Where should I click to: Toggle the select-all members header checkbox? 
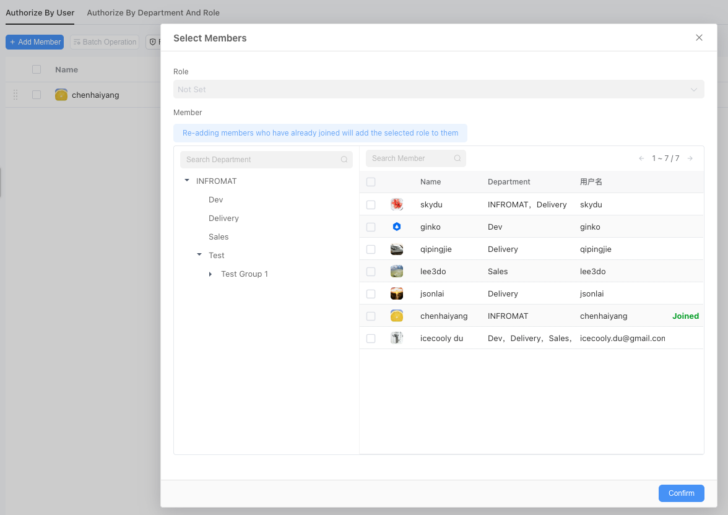pyautogui.click(x=371, y=182)
